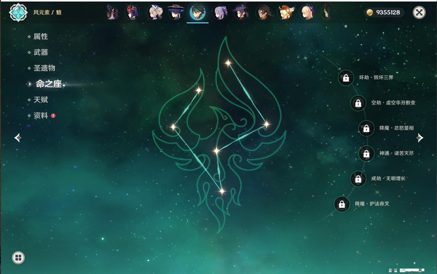Click the locked node for 成劫·无明增长
The width and height of the screenshot is (437, 274).
point(358,179)
